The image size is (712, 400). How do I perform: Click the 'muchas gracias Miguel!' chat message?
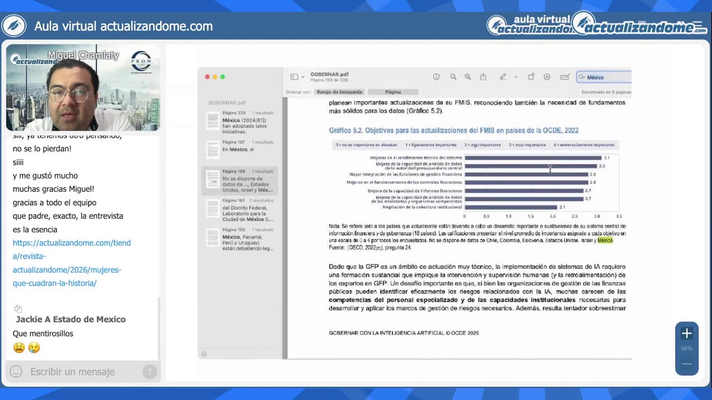[x=53, y=189]
